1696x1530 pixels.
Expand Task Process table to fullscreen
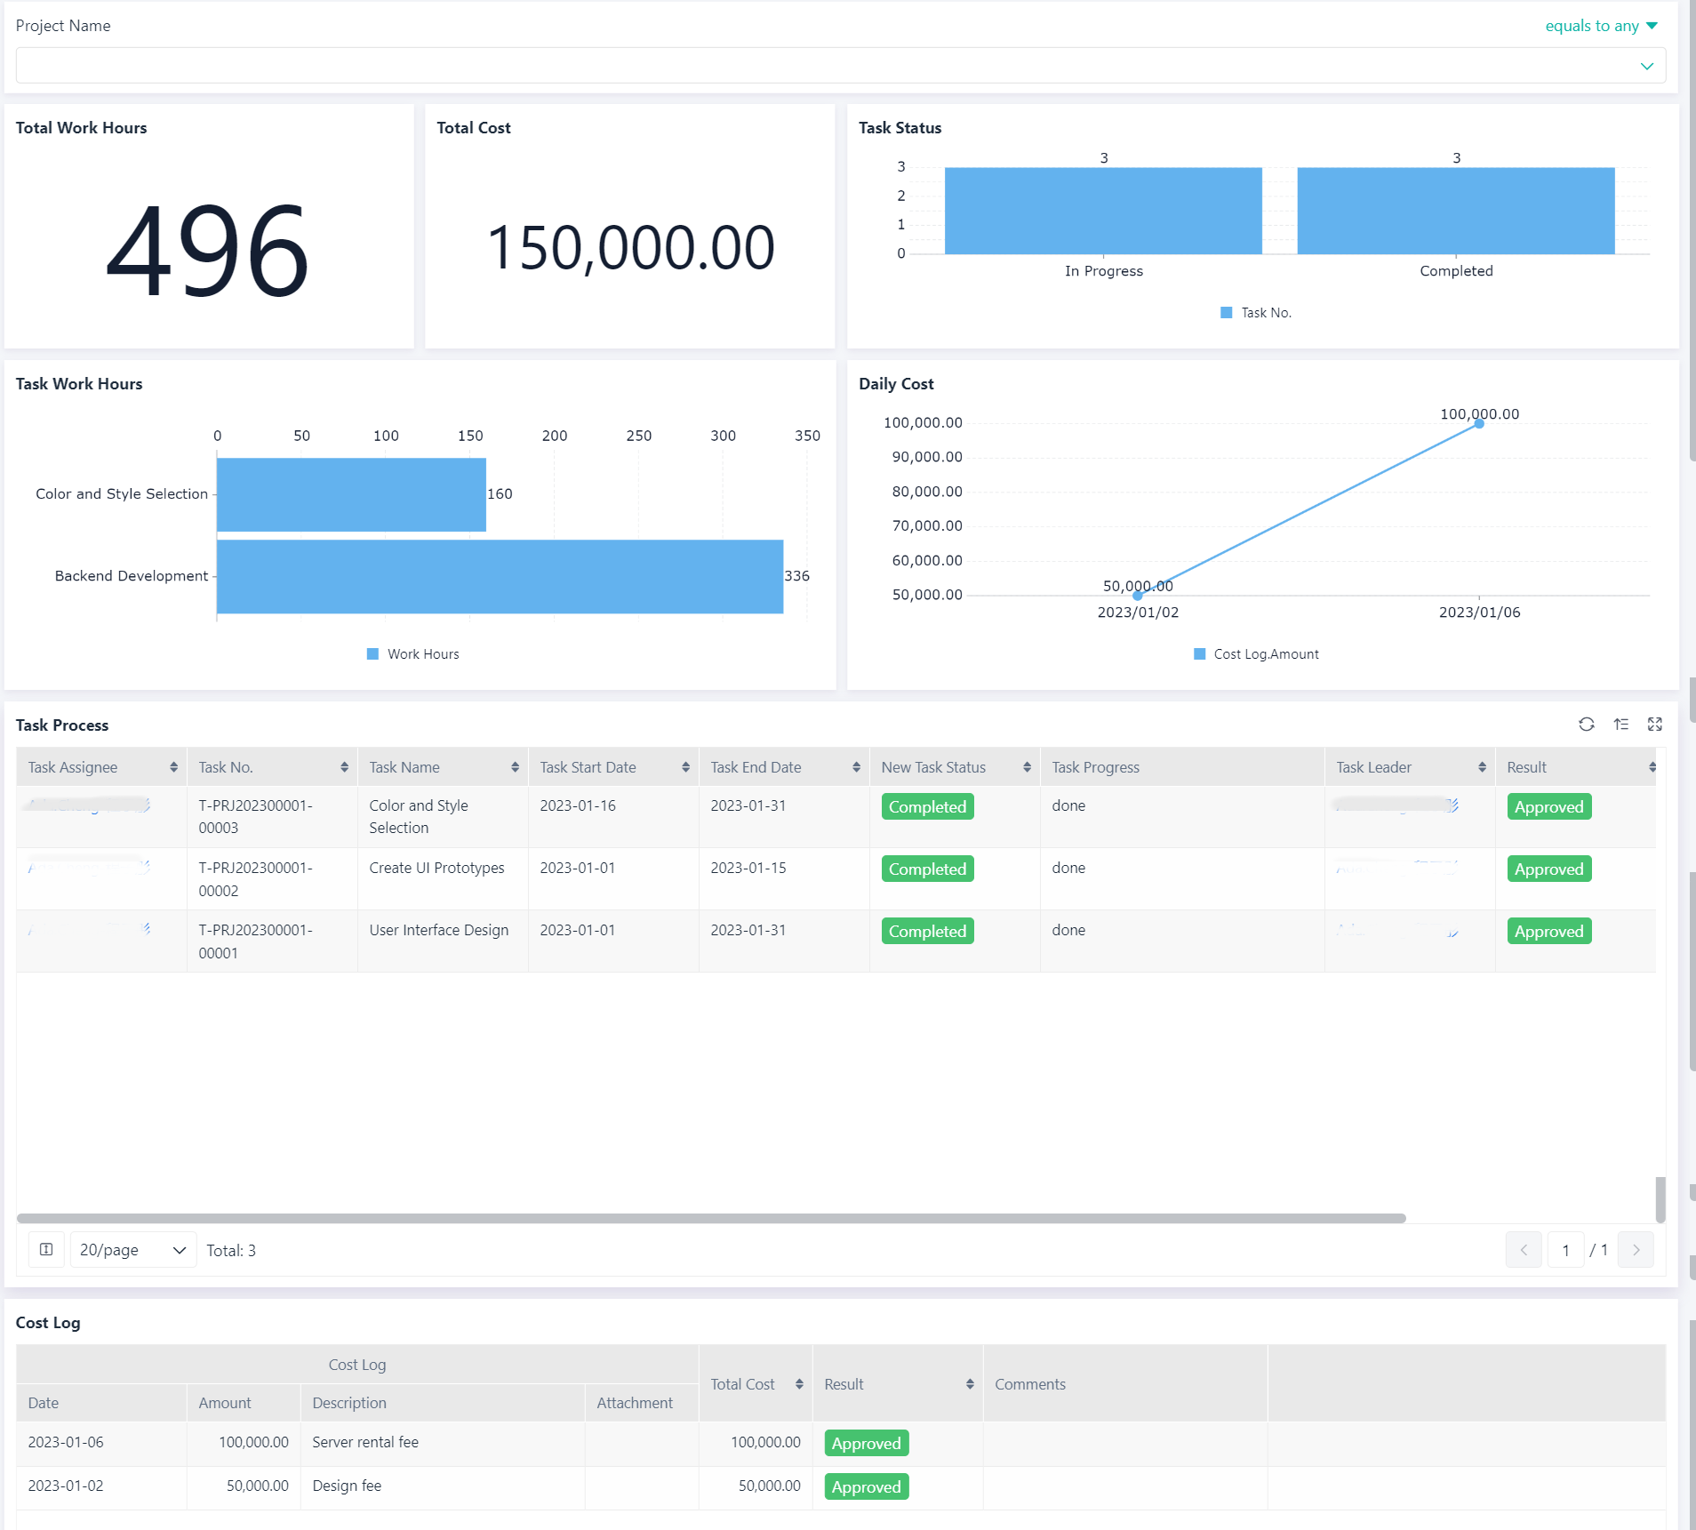click(x=1654, y=725)
